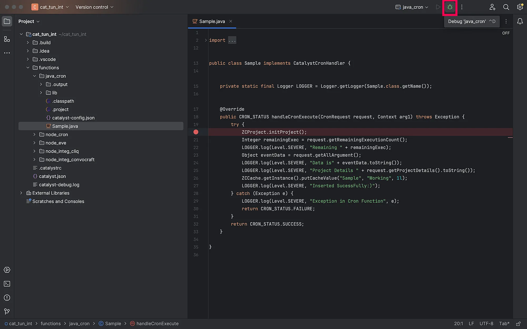Click the Debug 'java_cron' bug icon
This screenshot has height=329, width=527.
(x=450, y=7)
